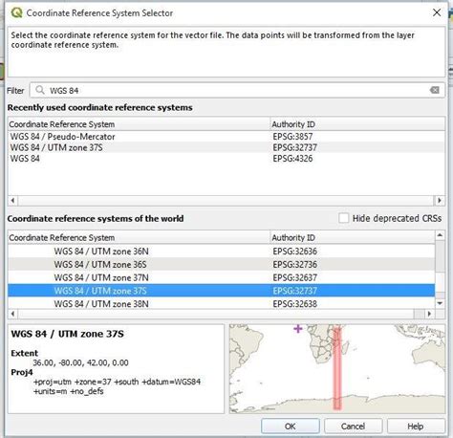Screen dimensions: 453x438
Task: Confirm the selection with the OK button
Action: pyautogui.click(x=291, y=427)
